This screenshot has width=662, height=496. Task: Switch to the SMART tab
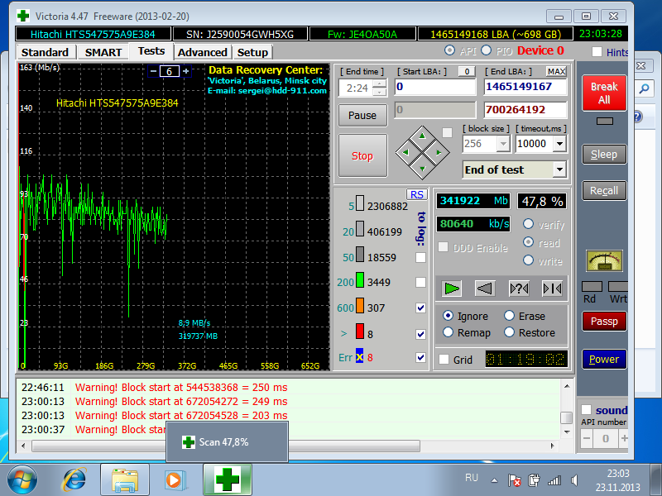click(103, 52)
